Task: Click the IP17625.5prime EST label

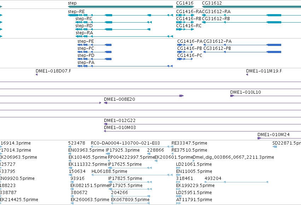Action: [125, 164]
